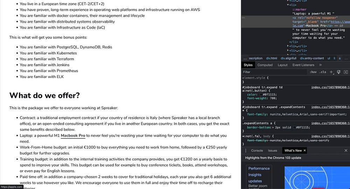This screenshot has height=189, width=350.
Task: Switch to the Computed tab
Action: click(265, 65)
